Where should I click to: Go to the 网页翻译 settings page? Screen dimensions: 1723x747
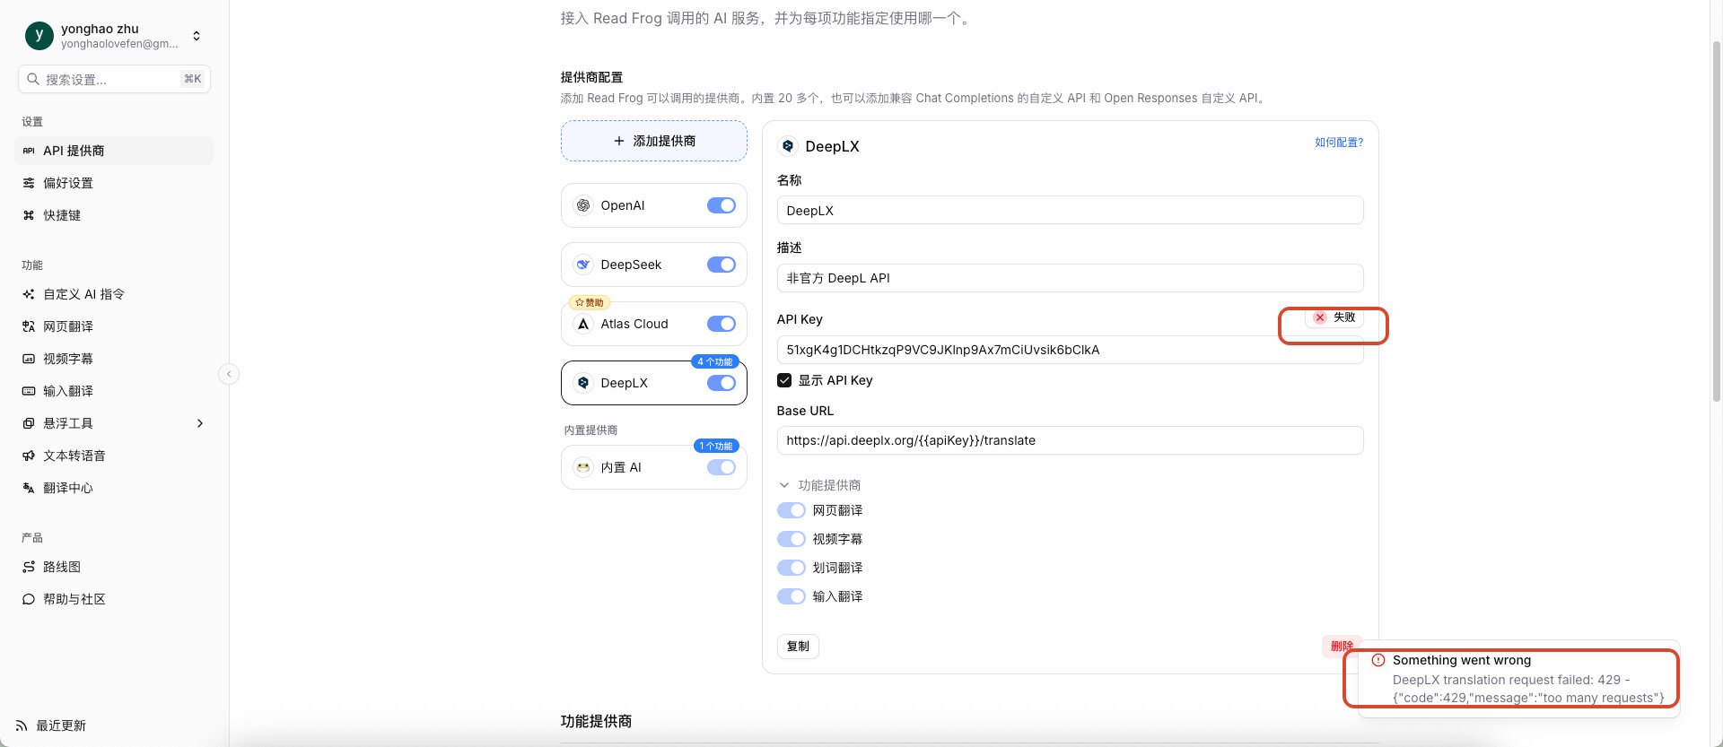[115, 326]
